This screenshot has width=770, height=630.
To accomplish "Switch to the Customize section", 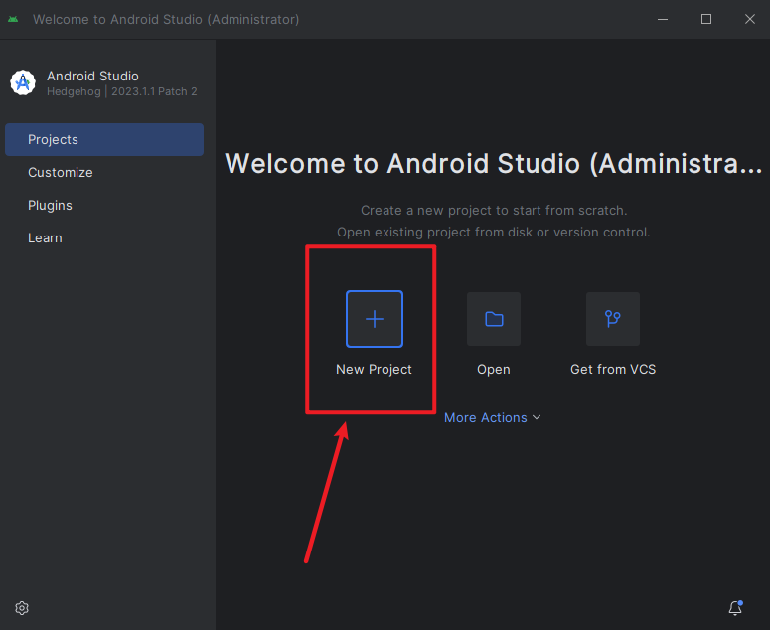I will click(61, 173).
